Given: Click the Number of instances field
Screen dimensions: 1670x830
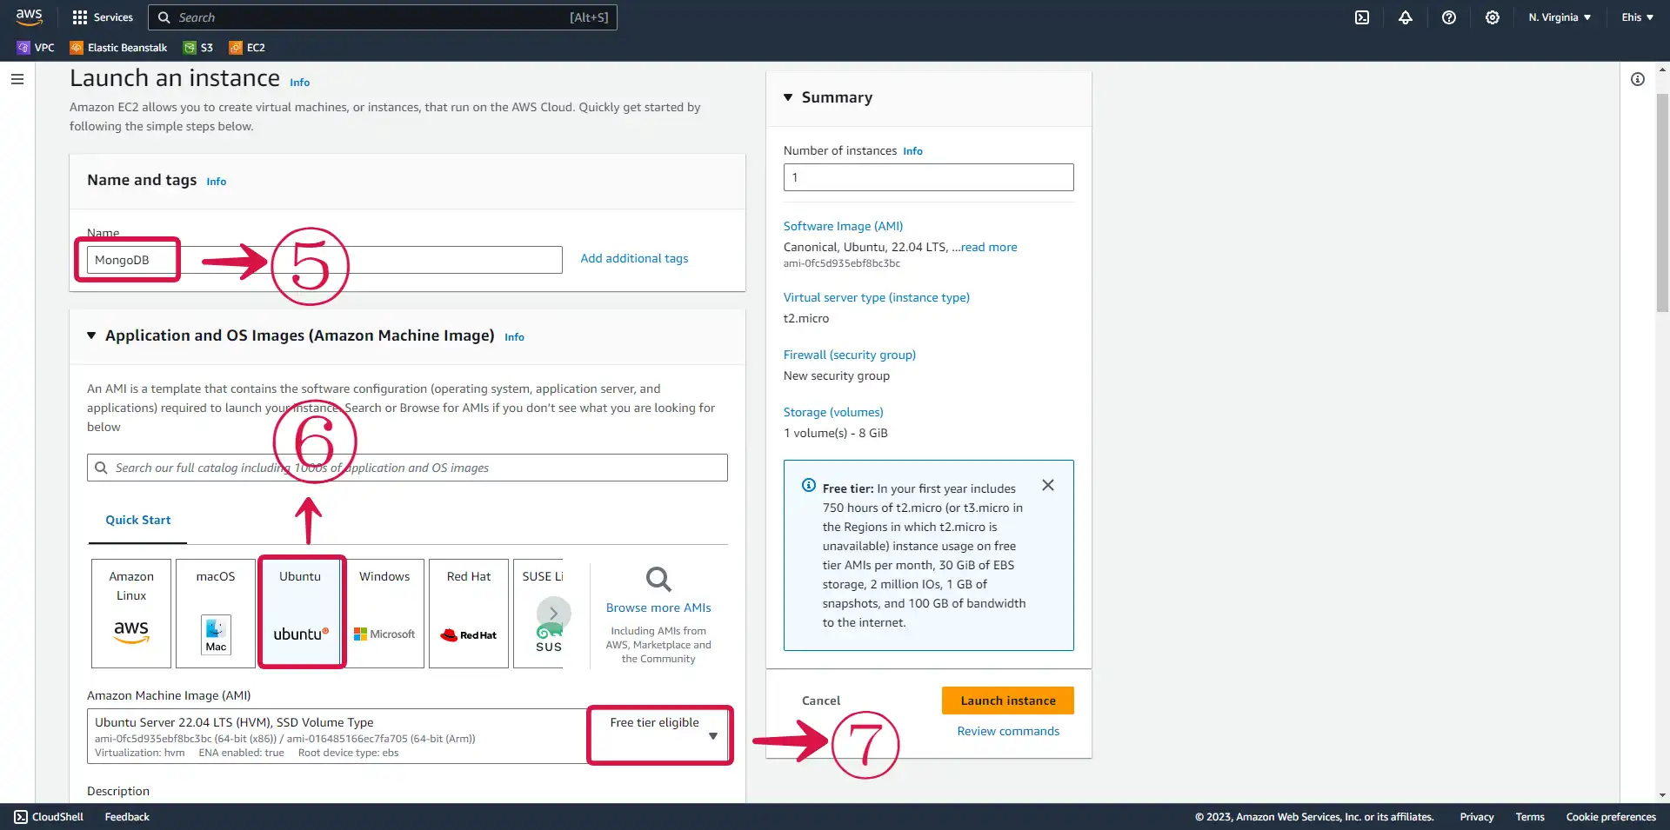Looking at the screenshot, I should click(x=928, y=177).
